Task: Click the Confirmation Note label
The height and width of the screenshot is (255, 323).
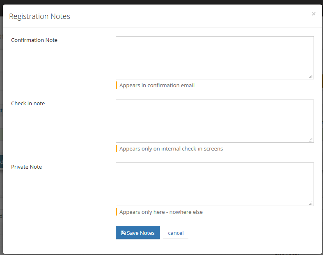Action: point(34,40)
